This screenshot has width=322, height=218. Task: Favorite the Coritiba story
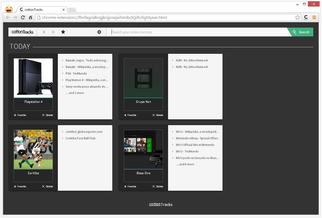[x=20, y=187]
